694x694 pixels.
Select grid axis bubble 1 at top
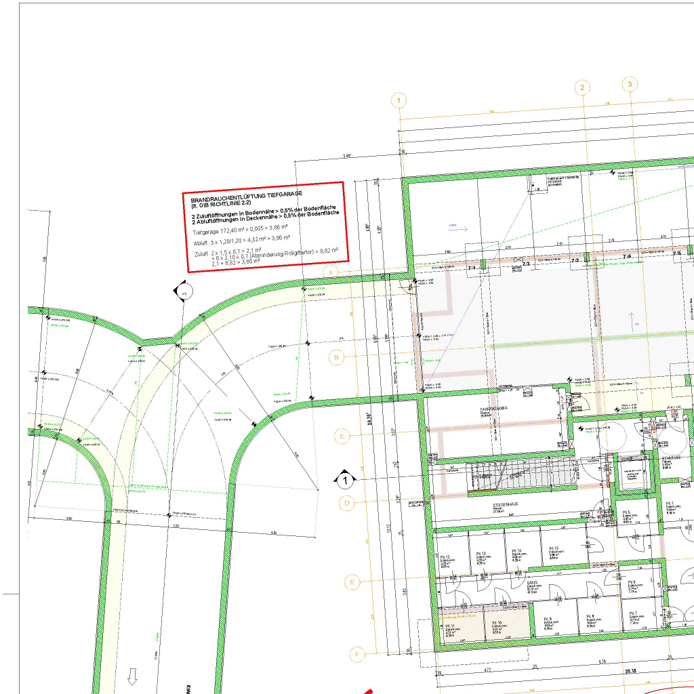[x=399, y=100]
